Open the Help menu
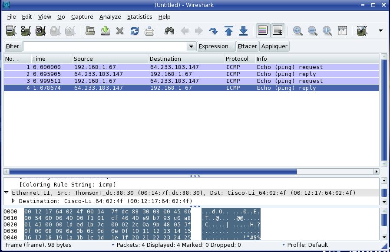This screenshot has height=252, width=390. [165, 16]
